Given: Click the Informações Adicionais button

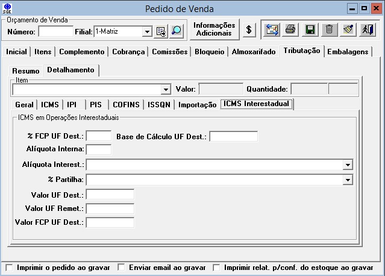Looking at the screenshot, I should click(214, 29).
